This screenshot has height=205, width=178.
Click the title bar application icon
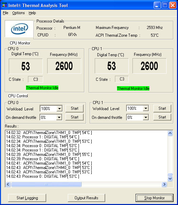point(4,5)
